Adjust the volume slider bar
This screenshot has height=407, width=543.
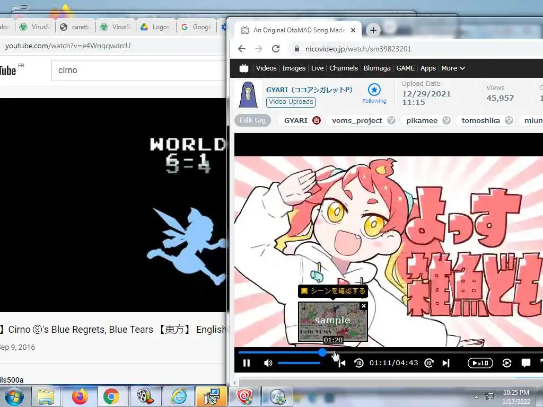click(x=299, y=363)
